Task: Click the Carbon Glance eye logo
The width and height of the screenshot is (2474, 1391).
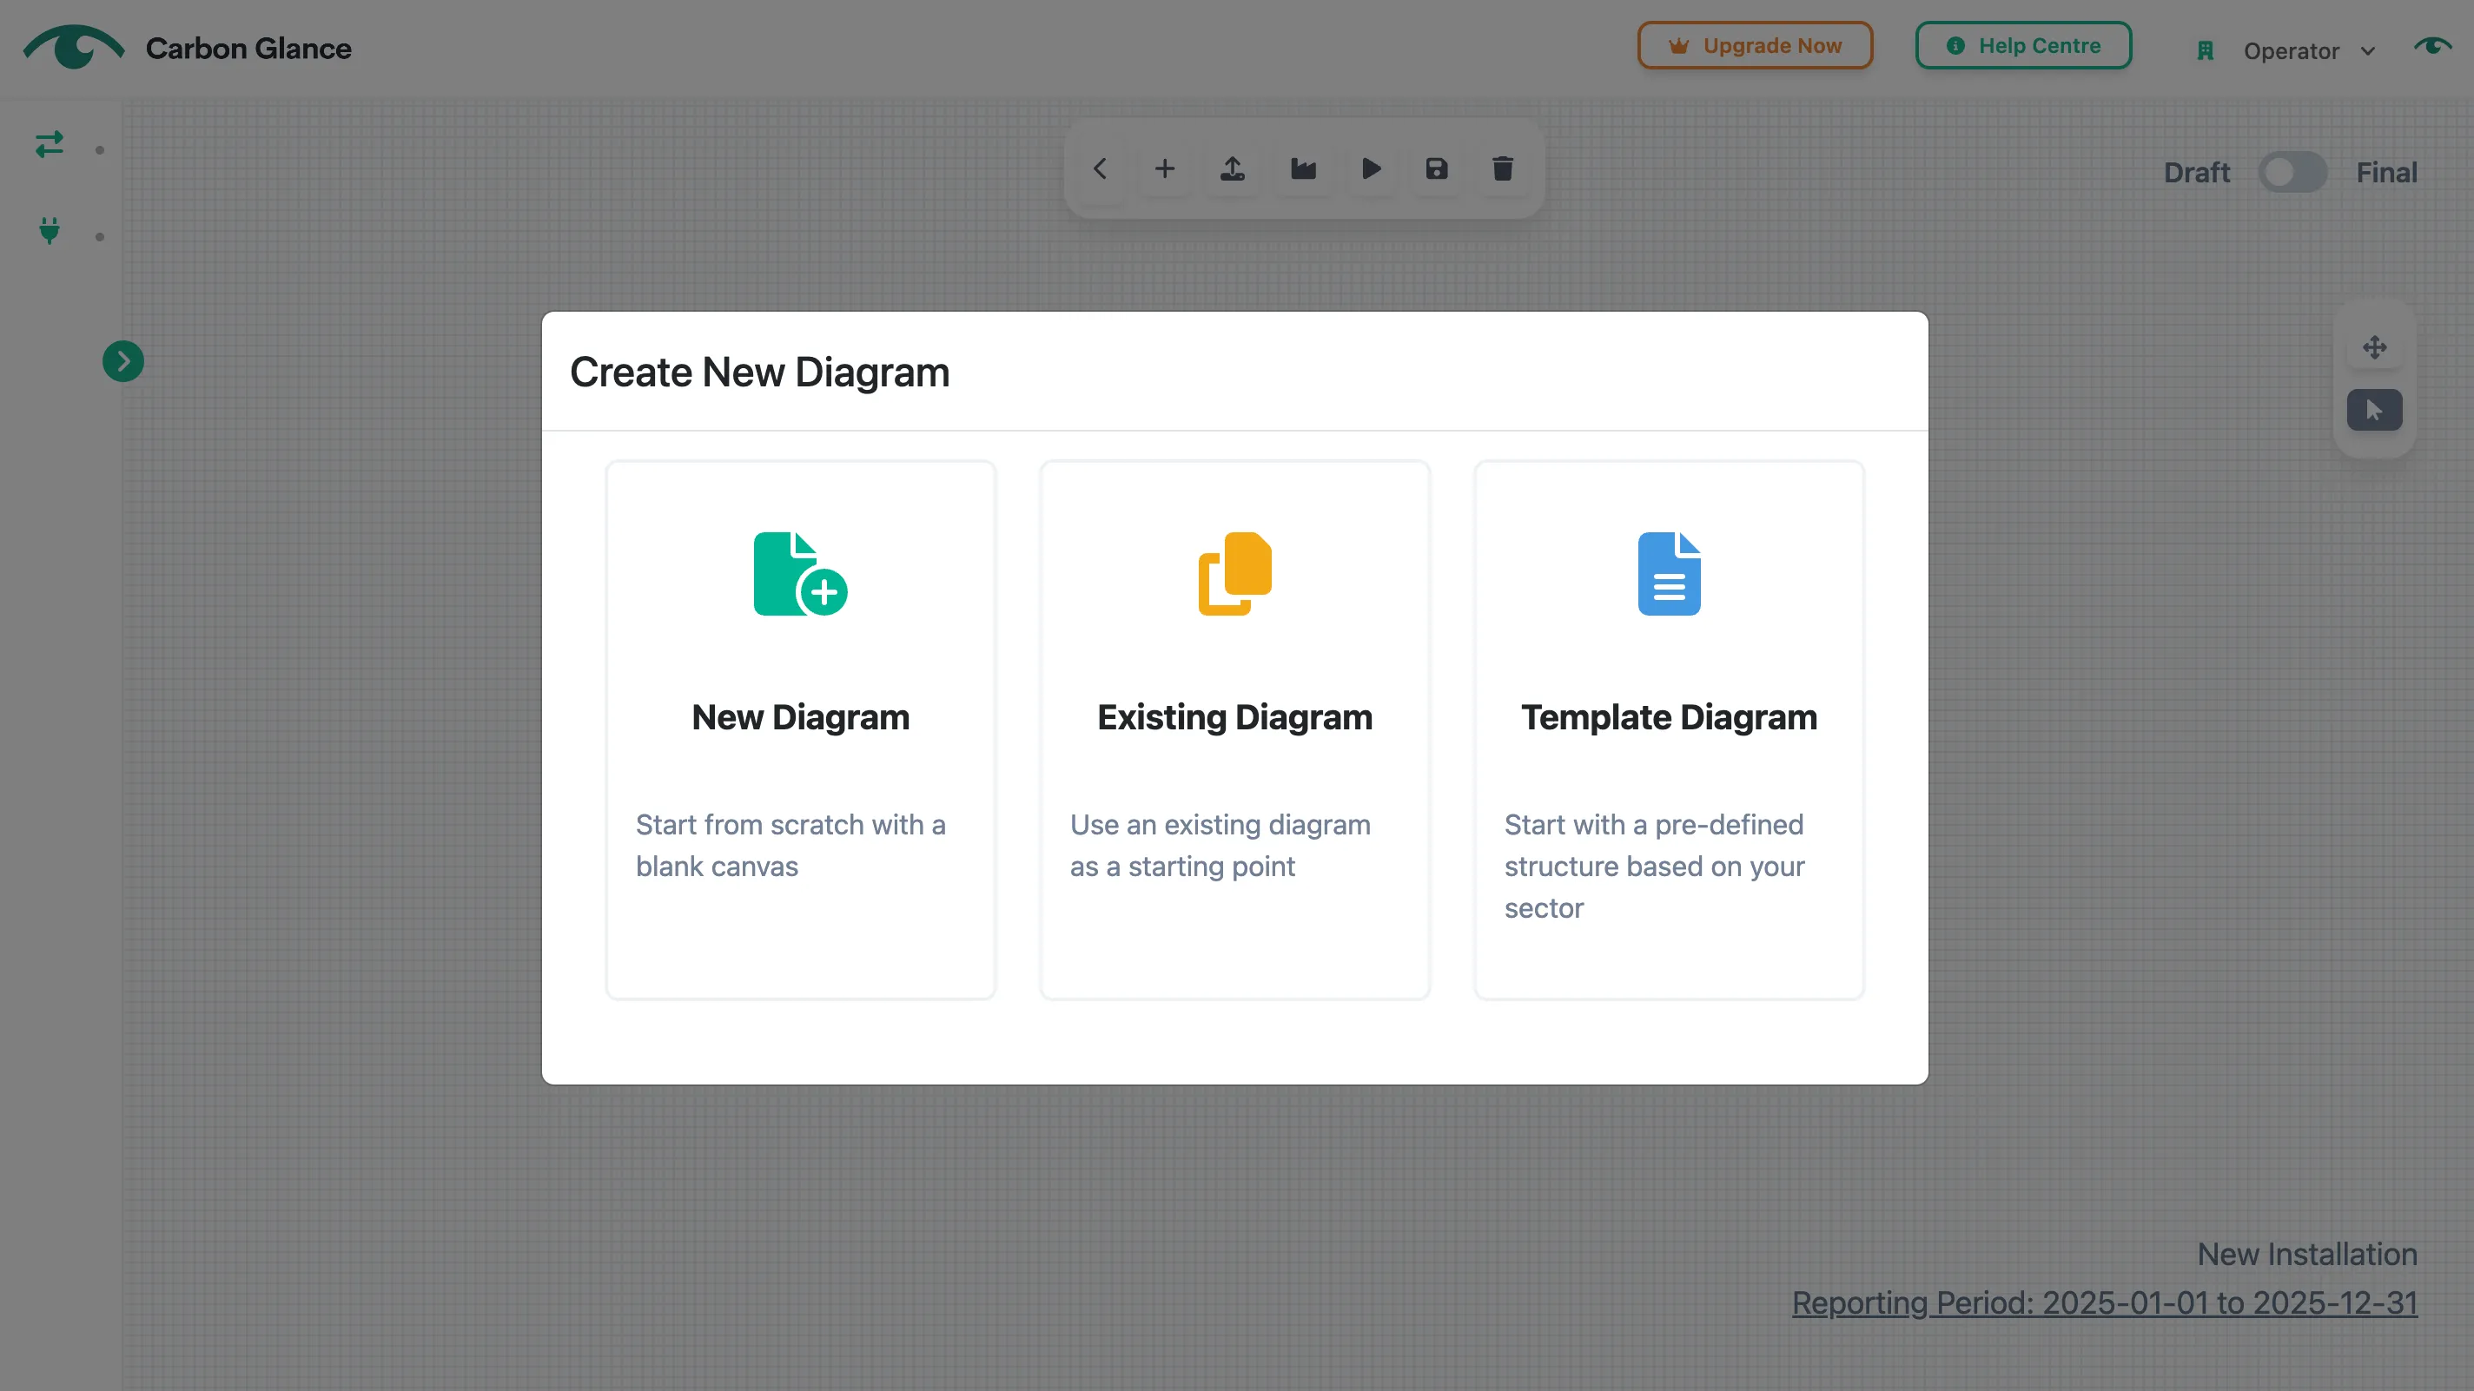Action: (73, 46)
